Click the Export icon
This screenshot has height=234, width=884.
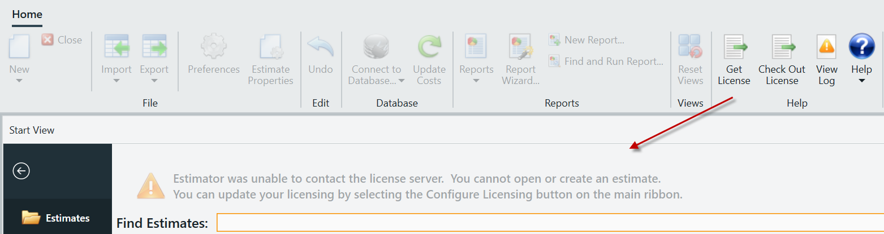[154, 46]
